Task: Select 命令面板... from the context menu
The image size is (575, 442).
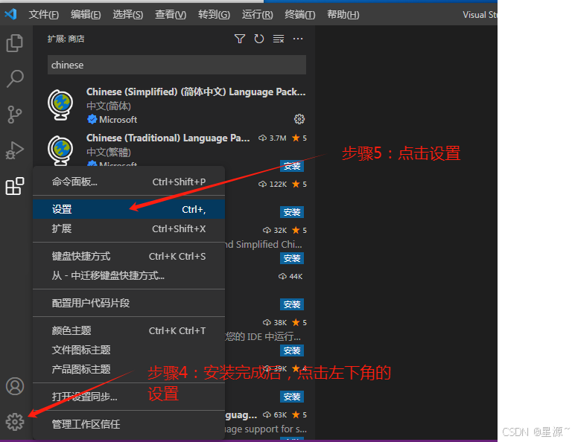Action: pyautogui.click(x=129, y=182)
